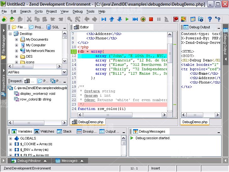Click the Debug Output sidebar icon
The image size is (229, 172).
click(x=226, y=31)
